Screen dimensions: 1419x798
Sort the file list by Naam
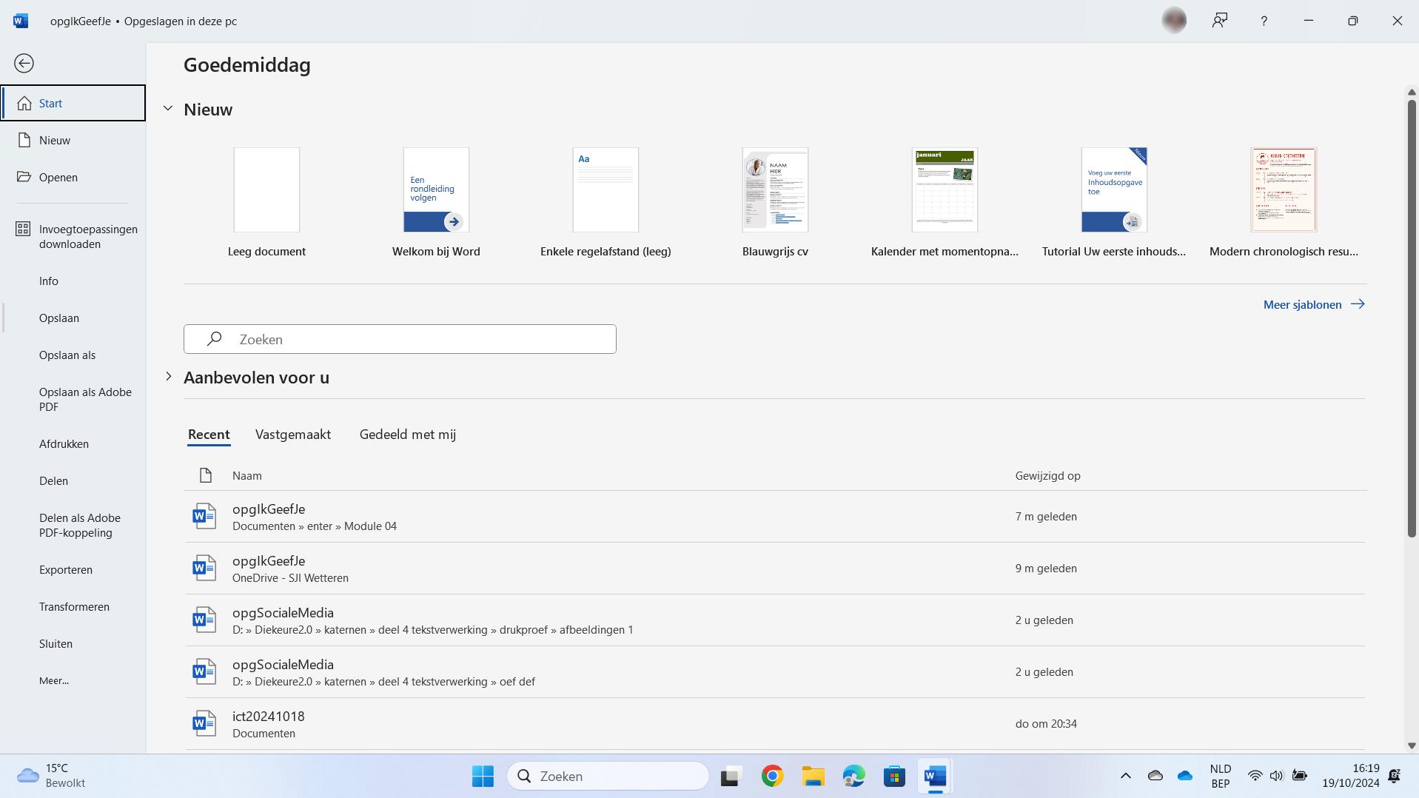tap(247, 476)
